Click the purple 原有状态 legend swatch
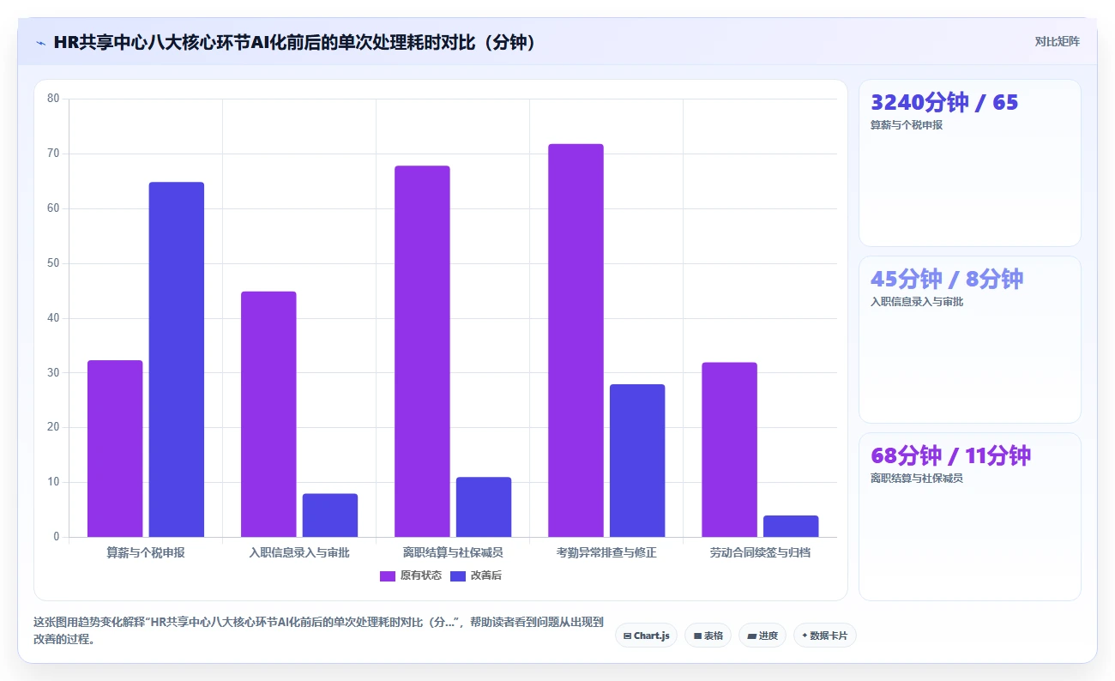 point(388,576)
